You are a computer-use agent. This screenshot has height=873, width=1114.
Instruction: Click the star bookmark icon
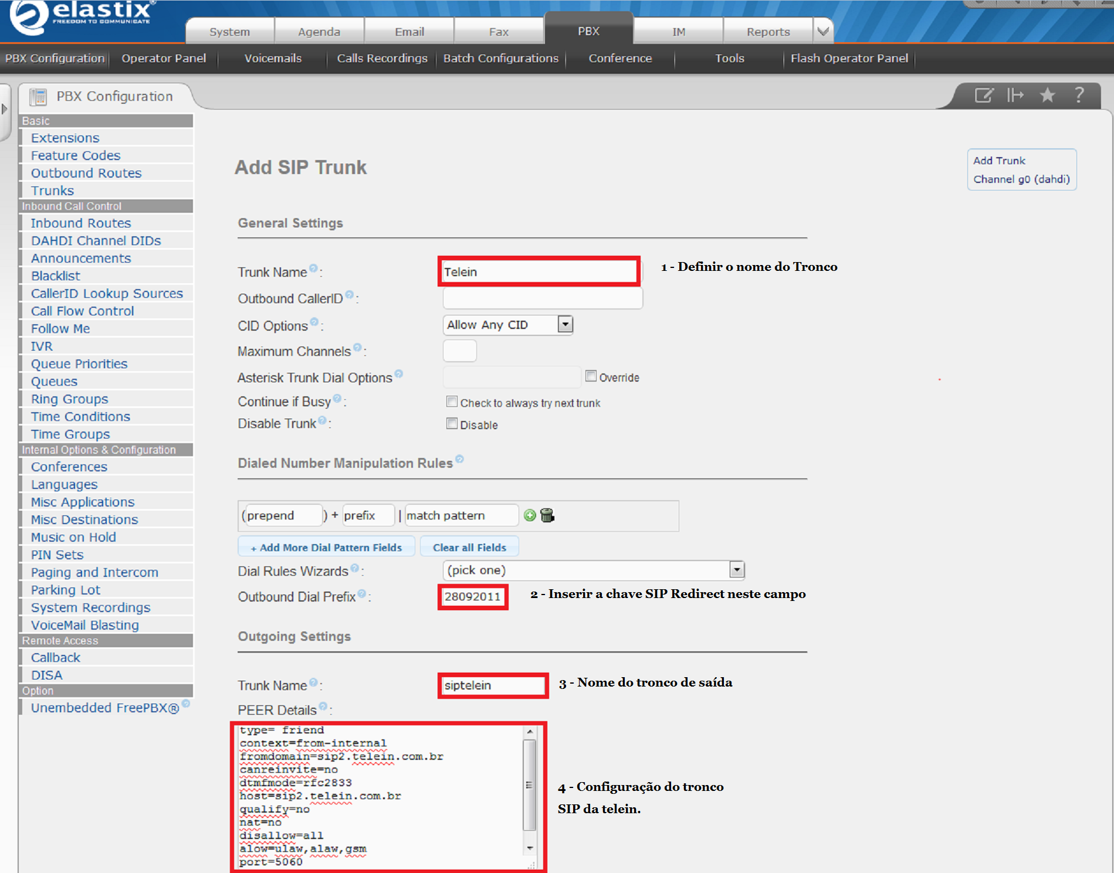click(1047, 95)
